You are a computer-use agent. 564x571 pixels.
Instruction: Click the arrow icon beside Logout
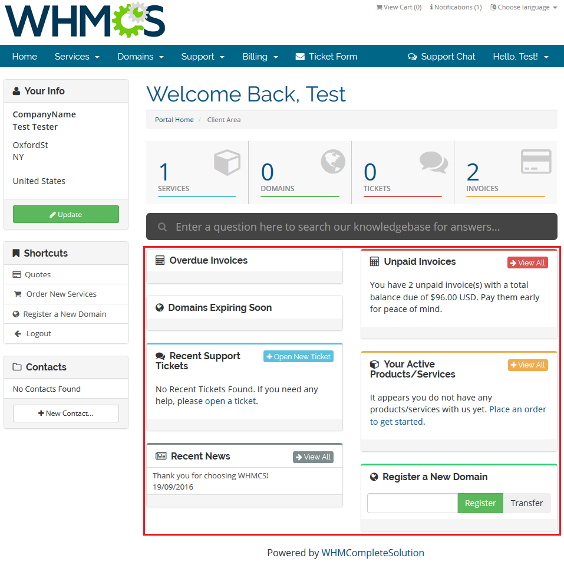pyautogui.click(x=18, y=333)
